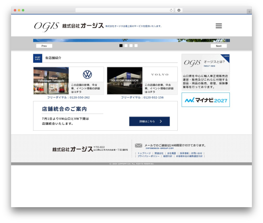Open footer トップページ link
This screenshot has height=223, width=263.
point(144,153)
